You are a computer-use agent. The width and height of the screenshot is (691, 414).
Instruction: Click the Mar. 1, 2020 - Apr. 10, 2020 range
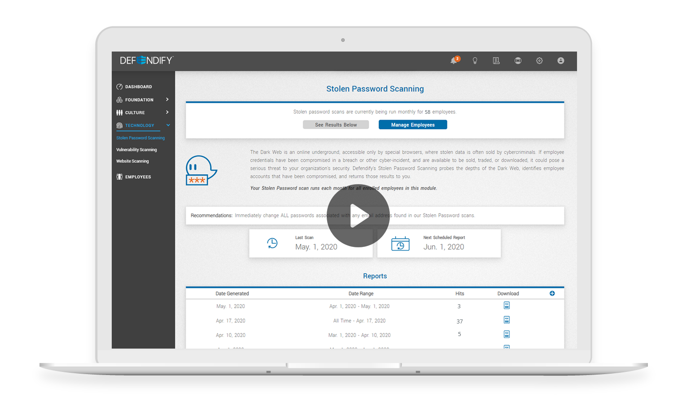tap(359, 335)
